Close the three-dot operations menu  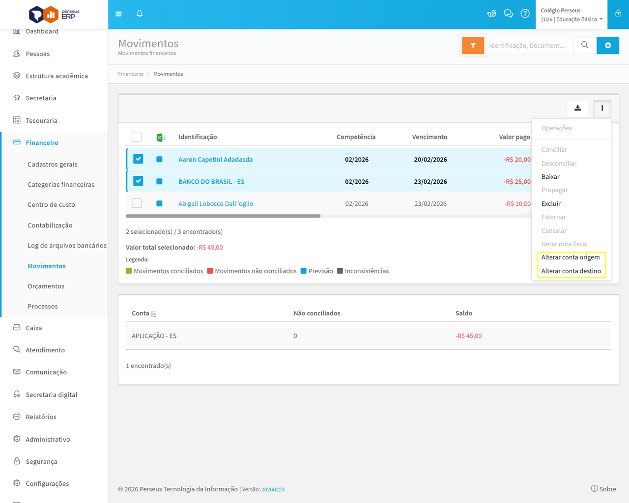(602, 108)
